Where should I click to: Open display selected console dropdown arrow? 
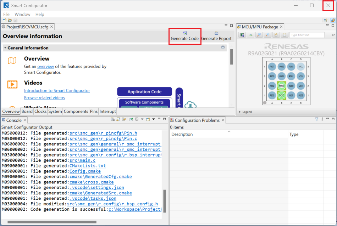point(142,119)
